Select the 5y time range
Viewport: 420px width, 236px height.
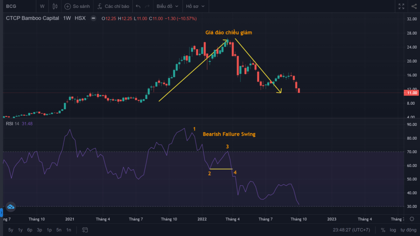coord(11,230)
